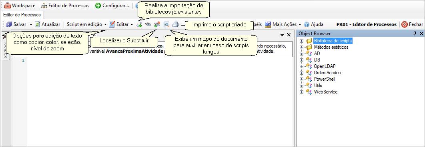Expand the OrdemServico node

tap(301, 73)
